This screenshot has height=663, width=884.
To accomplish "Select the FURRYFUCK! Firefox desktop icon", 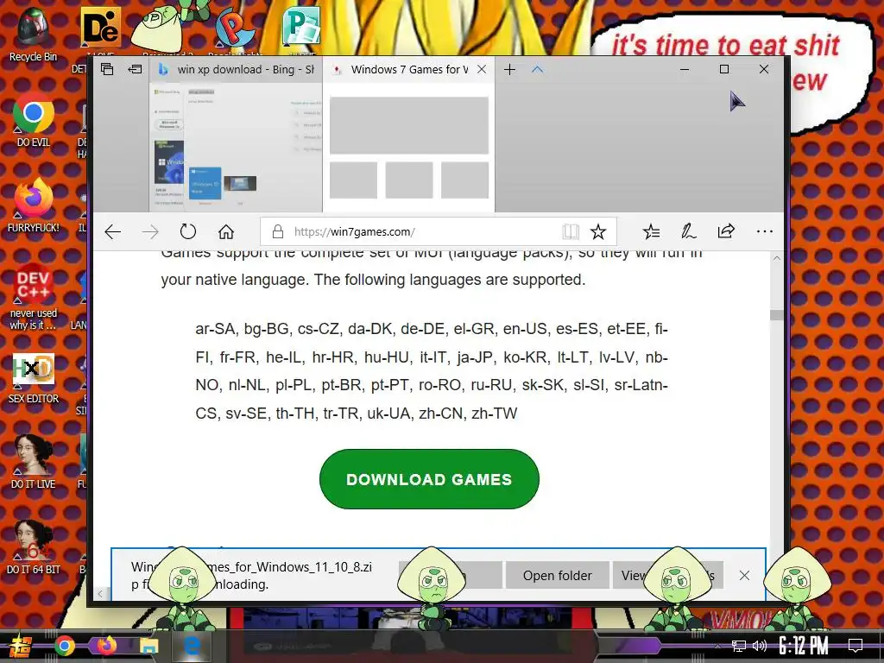I will (34, 204).
